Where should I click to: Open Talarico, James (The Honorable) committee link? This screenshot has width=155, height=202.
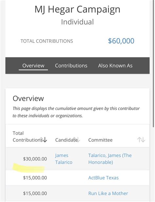pos(110,159)
